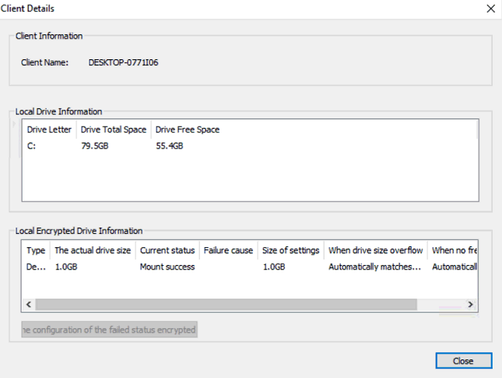Screen dimensions: 502x378
Task: Click the Type column header
Action: pyautogui.click(x=36, y=250)
